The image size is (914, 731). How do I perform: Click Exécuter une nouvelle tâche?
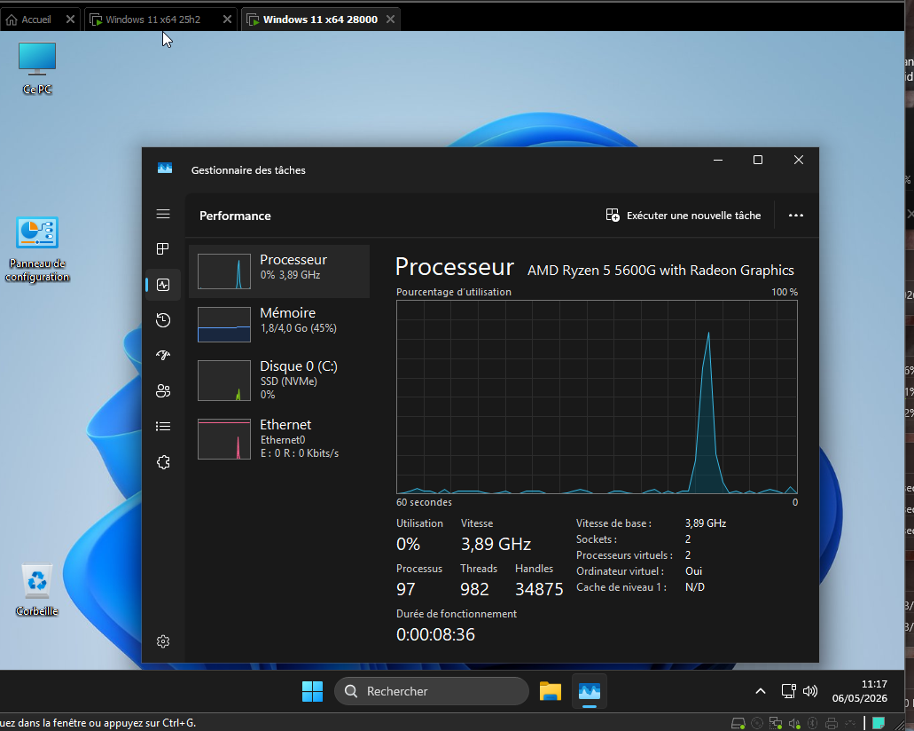[684, 216]
